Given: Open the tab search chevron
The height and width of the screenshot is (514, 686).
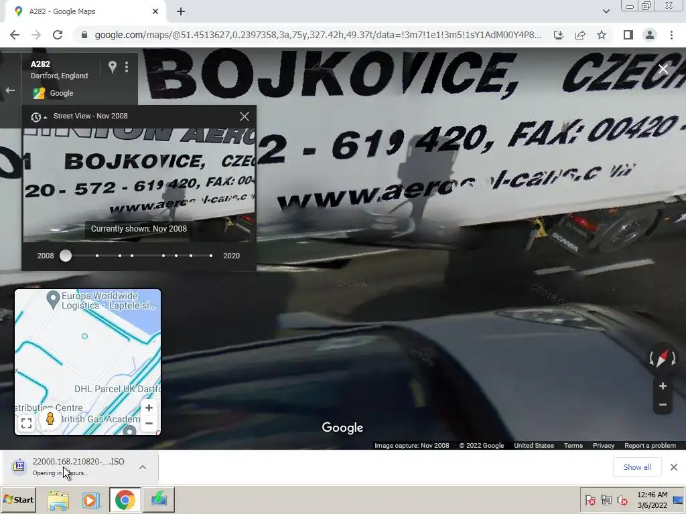Looking at the screenshot, I should point(606,11).
